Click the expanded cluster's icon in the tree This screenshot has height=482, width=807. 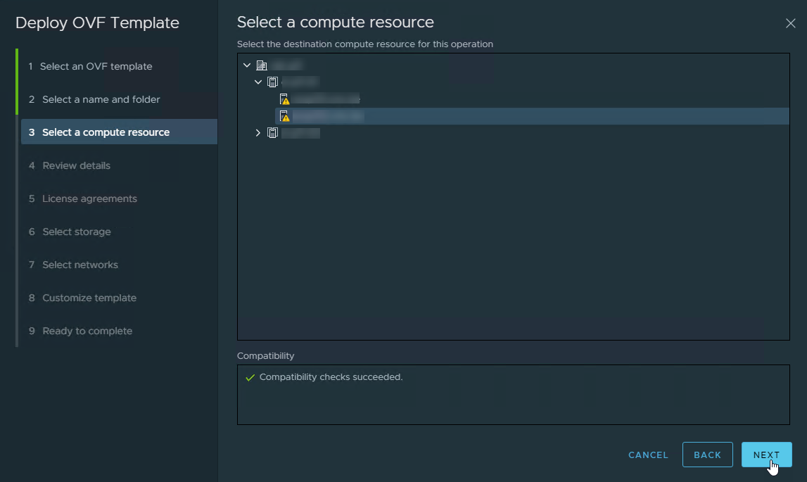click(x=273, y=82)
